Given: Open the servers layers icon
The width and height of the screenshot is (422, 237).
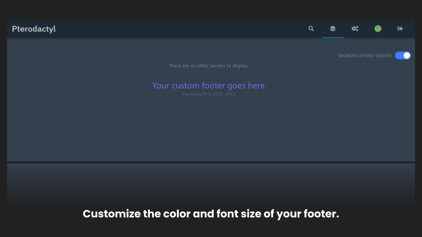Looking at the screenshot, I should coord(333,29).
